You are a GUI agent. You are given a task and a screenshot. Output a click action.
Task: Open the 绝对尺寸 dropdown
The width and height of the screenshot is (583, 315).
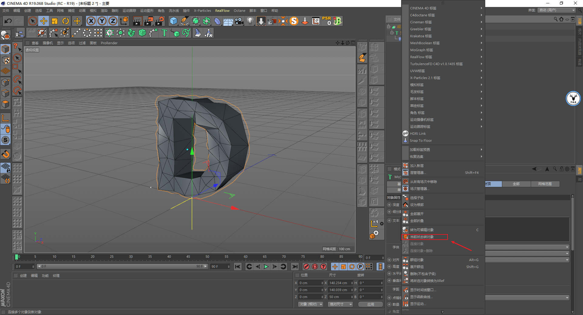pos(340,304)
